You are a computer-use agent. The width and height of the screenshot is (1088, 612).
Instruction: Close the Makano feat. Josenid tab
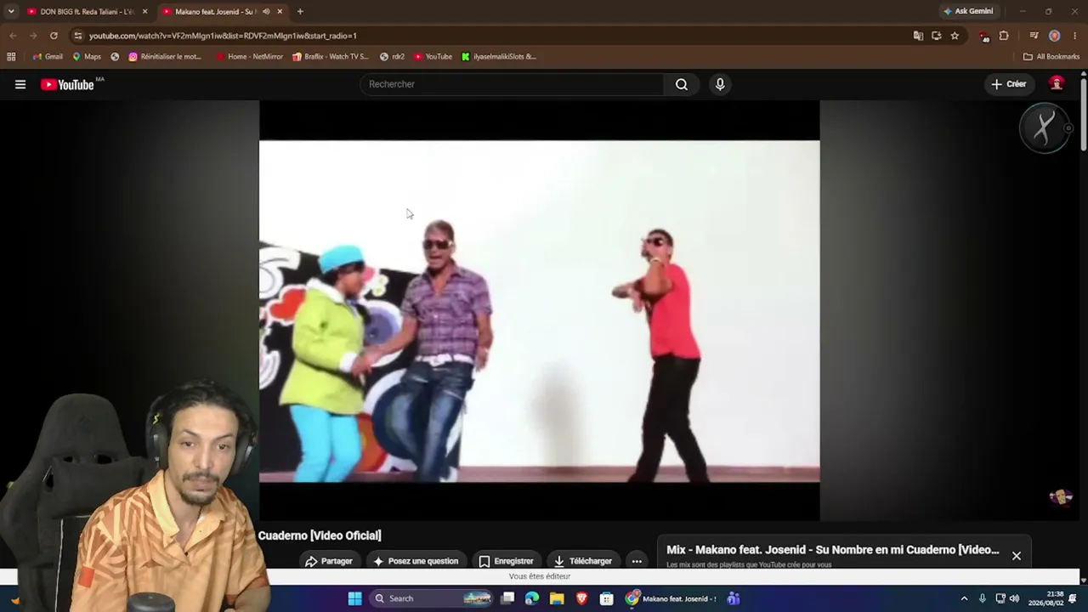(x=280, y=12)
